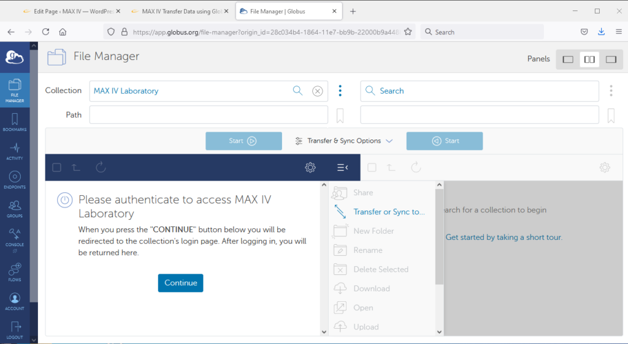This screenshot has height=344, width=628.
Task: Open Flows in the sidebar
Action: [15, 272]
